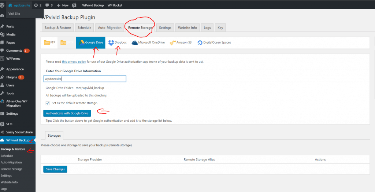Click the Google Drive storage icon
The height and width of the screenshot is (192, 375).
coord(82,43)
